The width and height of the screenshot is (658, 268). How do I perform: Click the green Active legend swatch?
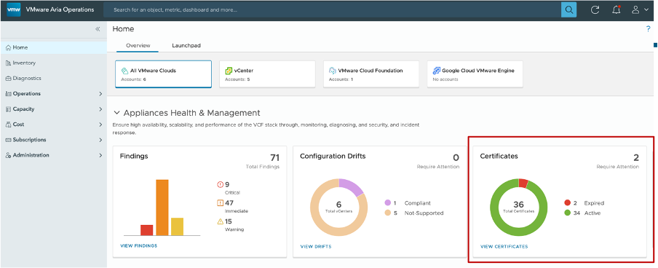567,213
